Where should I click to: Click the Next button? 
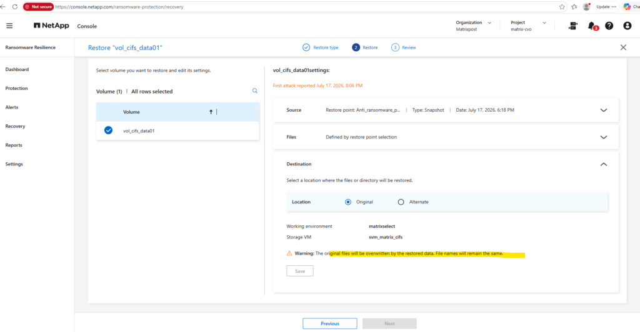(x=389, y=323)
